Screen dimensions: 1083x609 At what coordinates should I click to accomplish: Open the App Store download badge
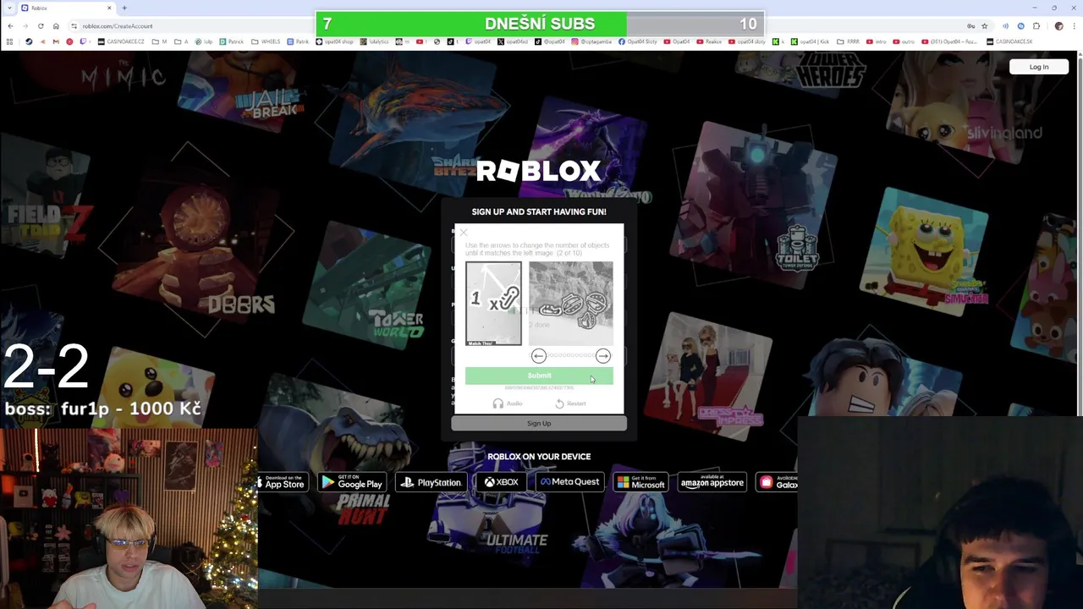(x=281, y=482)
